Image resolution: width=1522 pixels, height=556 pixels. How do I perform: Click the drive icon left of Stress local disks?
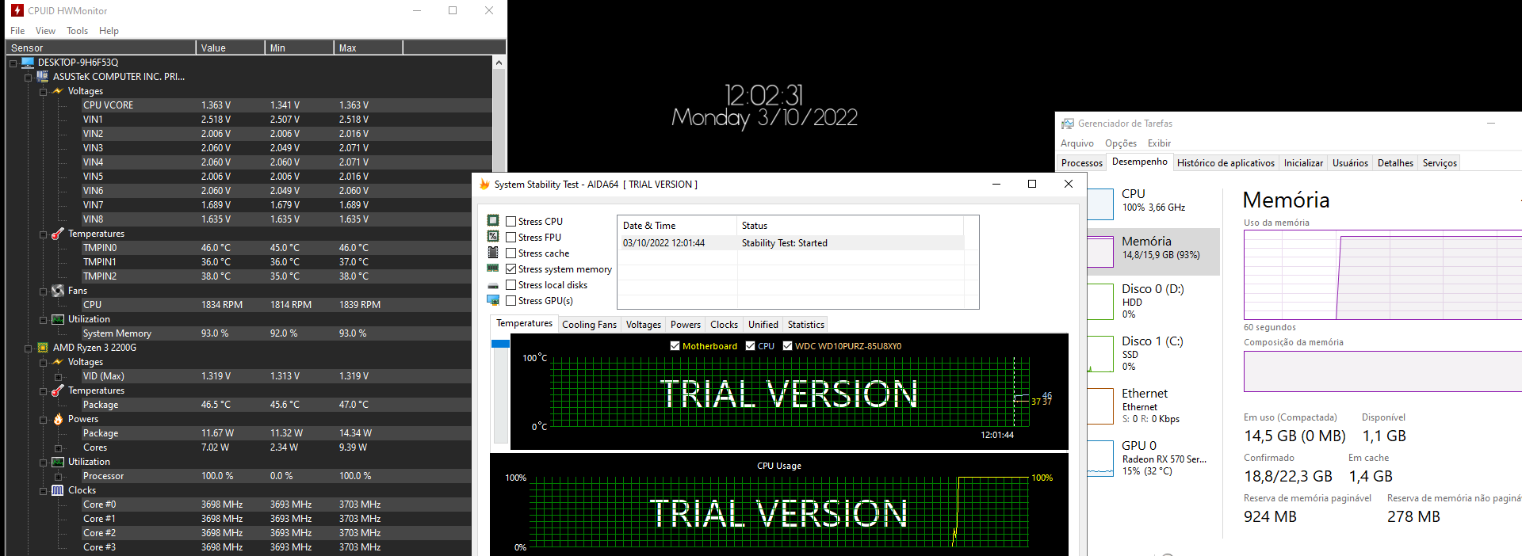pyautogui.click(x=493, y=285)
